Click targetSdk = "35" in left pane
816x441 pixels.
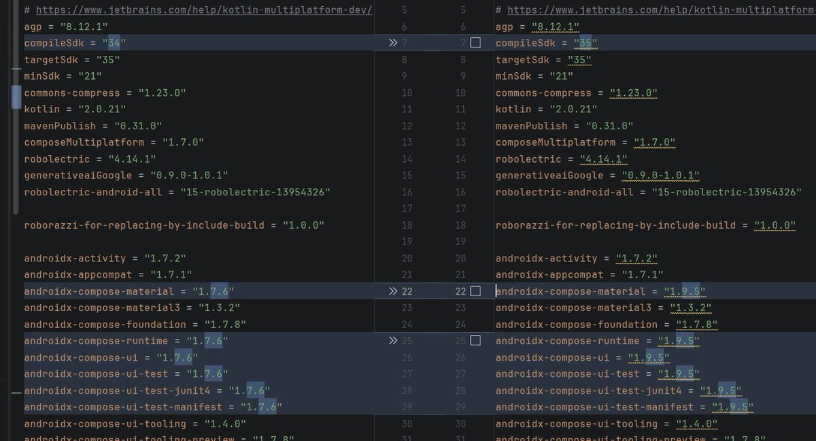tap(72, 60)
